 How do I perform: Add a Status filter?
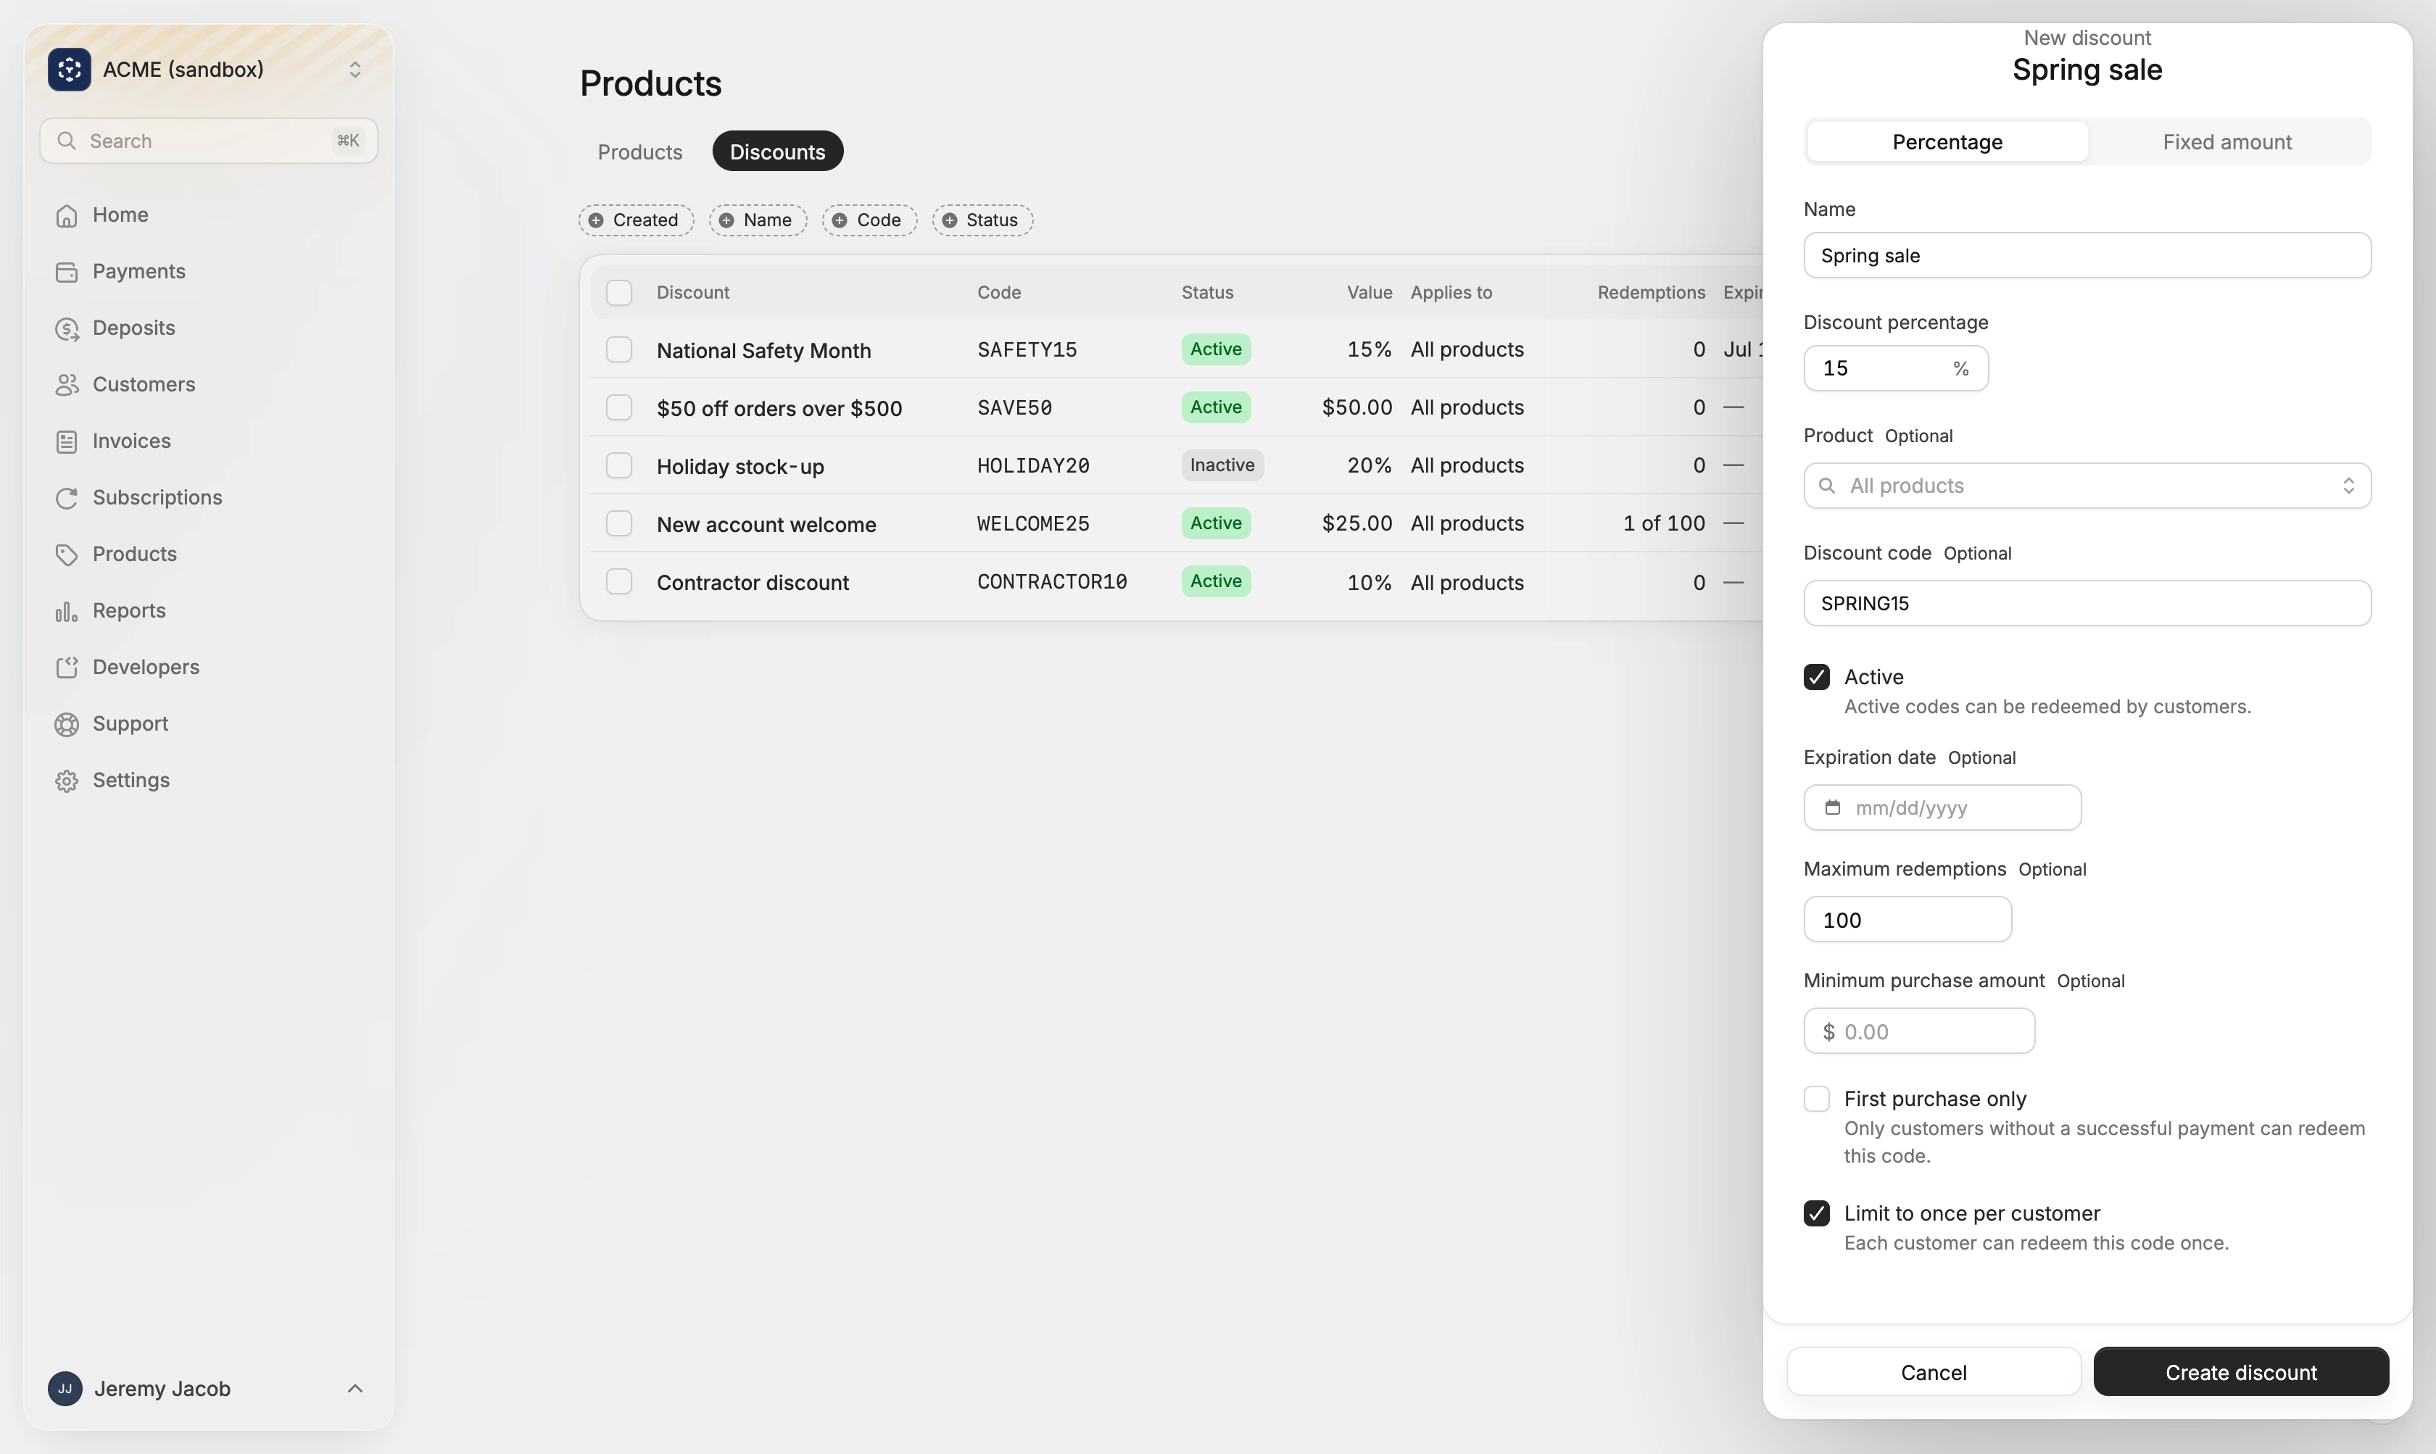tap(982, 220)
